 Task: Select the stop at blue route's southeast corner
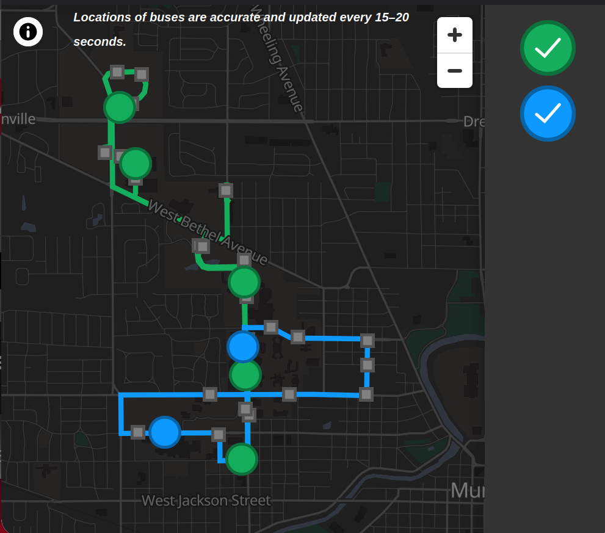366,394
